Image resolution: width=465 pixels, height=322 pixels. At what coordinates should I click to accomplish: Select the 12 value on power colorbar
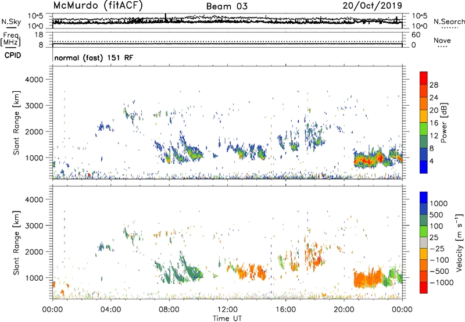434,136
